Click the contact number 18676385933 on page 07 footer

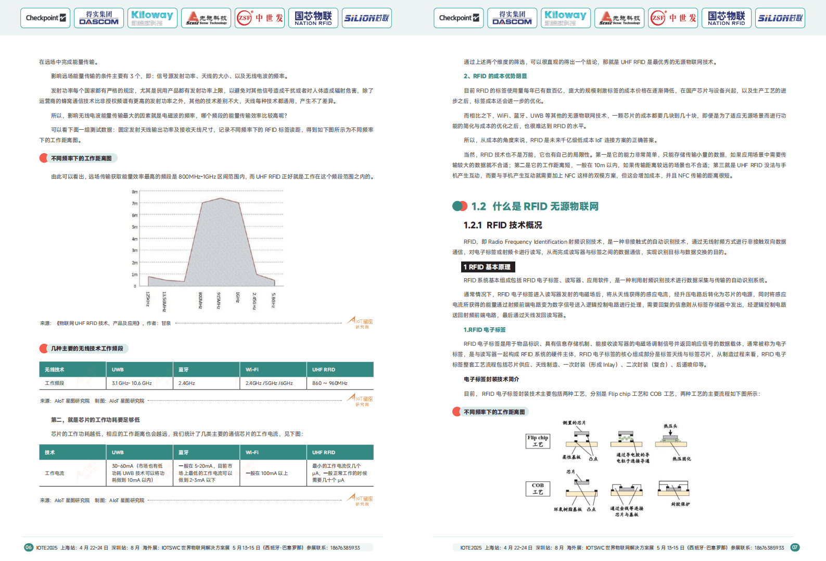tap(769, 548)
